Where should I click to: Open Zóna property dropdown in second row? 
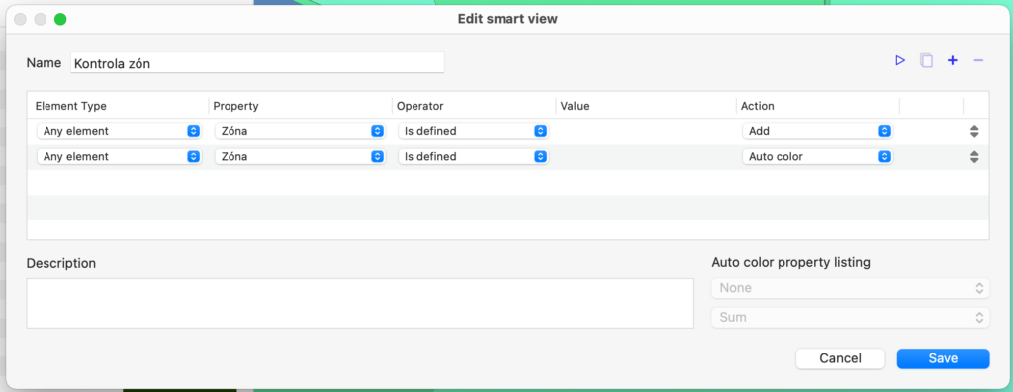click(300, 157)
